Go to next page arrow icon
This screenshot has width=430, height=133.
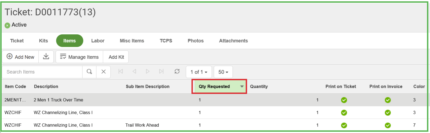pyautogui.click(x=148, y=71)
